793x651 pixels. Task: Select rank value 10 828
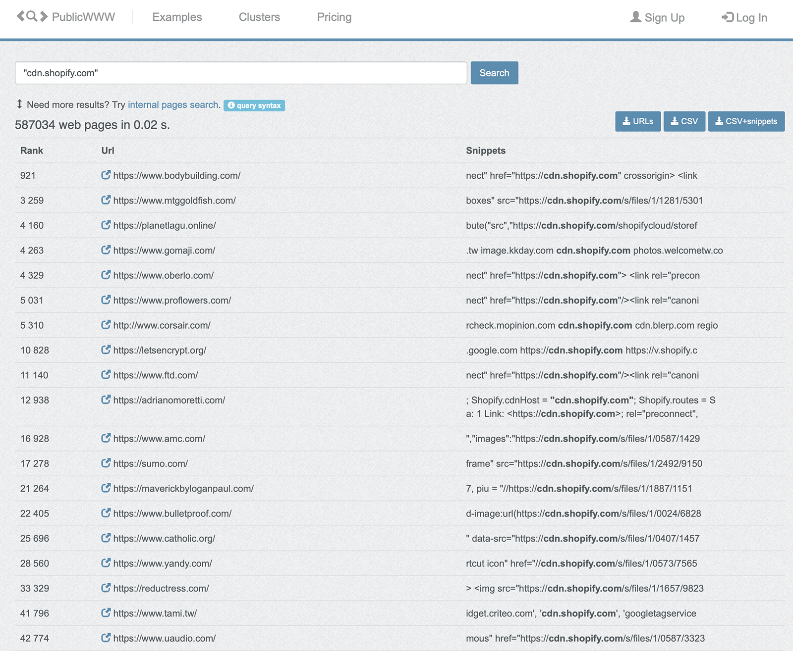35,351
